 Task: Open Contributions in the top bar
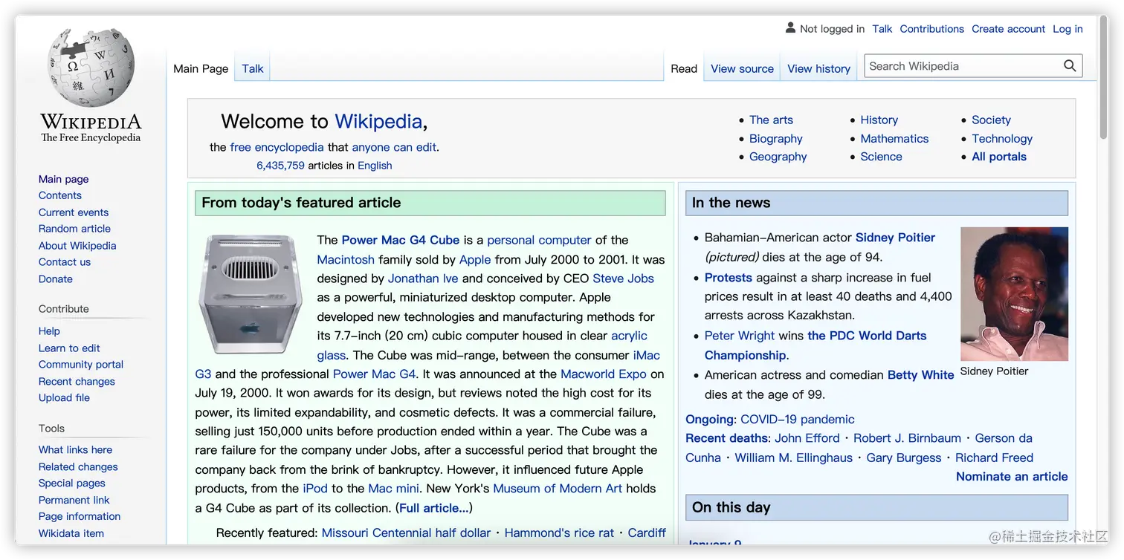click(x=931, y=29)
